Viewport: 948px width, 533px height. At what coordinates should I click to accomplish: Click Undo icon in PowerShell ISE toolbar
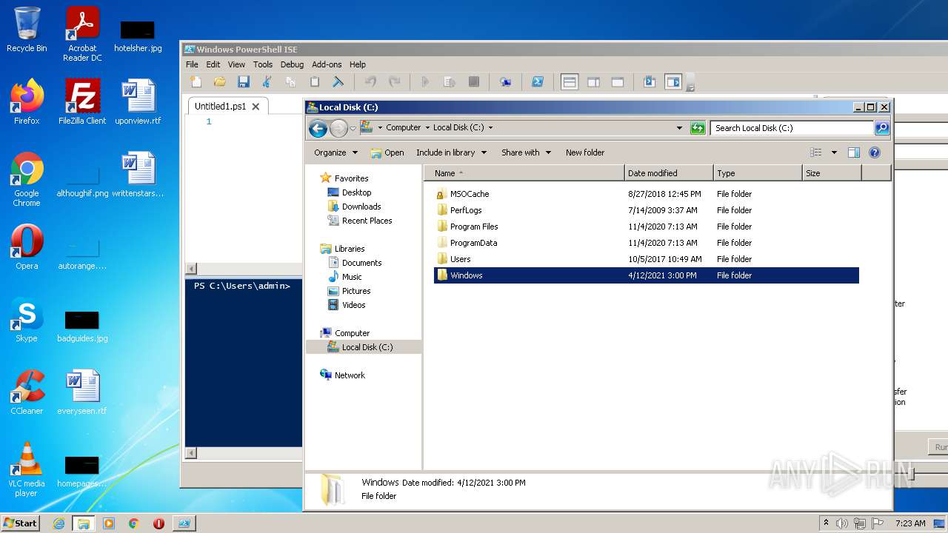tap(370, 82)
